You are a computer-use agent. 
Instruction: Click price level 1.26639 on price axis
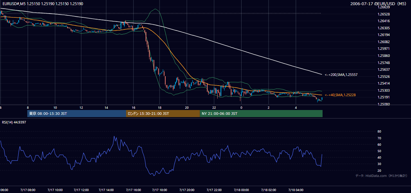click(384, 7)
